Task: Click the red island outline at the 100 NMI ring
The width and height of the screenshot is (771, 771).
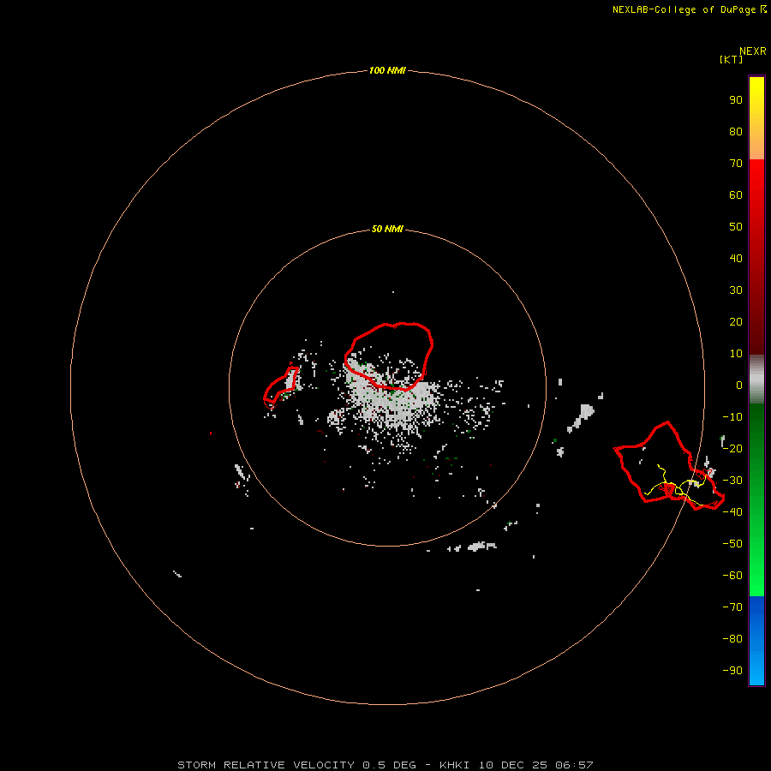Action: [x=669, y=466]
